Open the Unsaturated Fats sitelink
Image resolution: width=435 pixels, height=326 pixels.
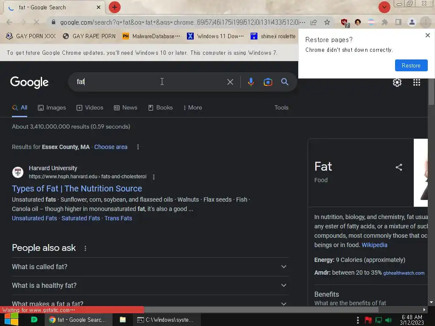(34, 218)
